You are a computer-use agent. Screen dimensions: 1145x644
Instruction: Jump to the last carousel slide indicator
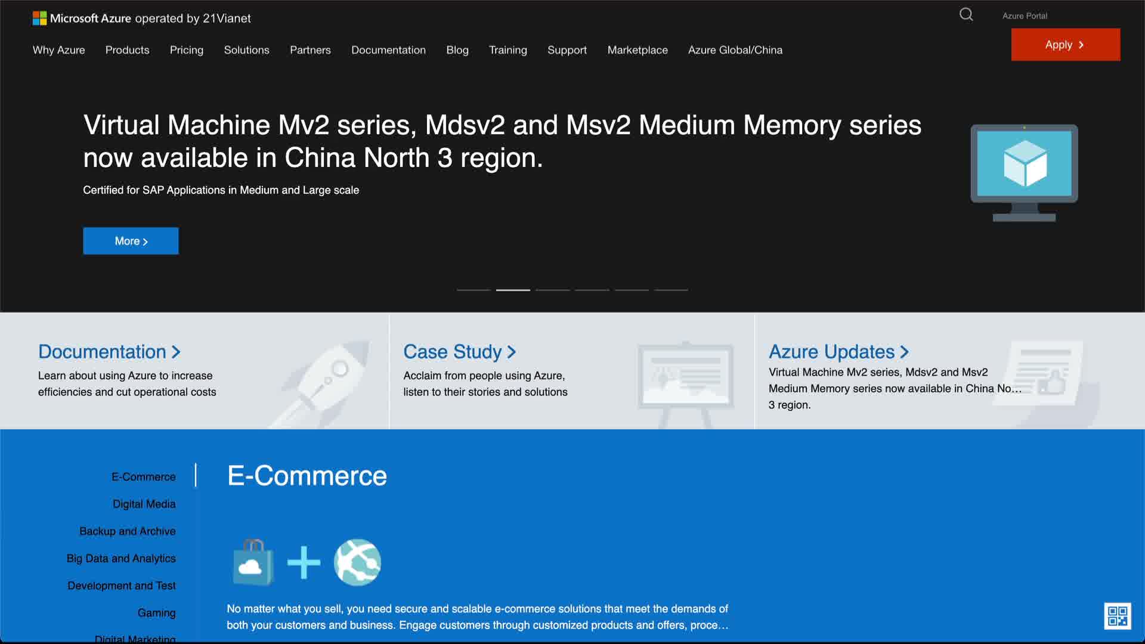(x=671, y=290)
